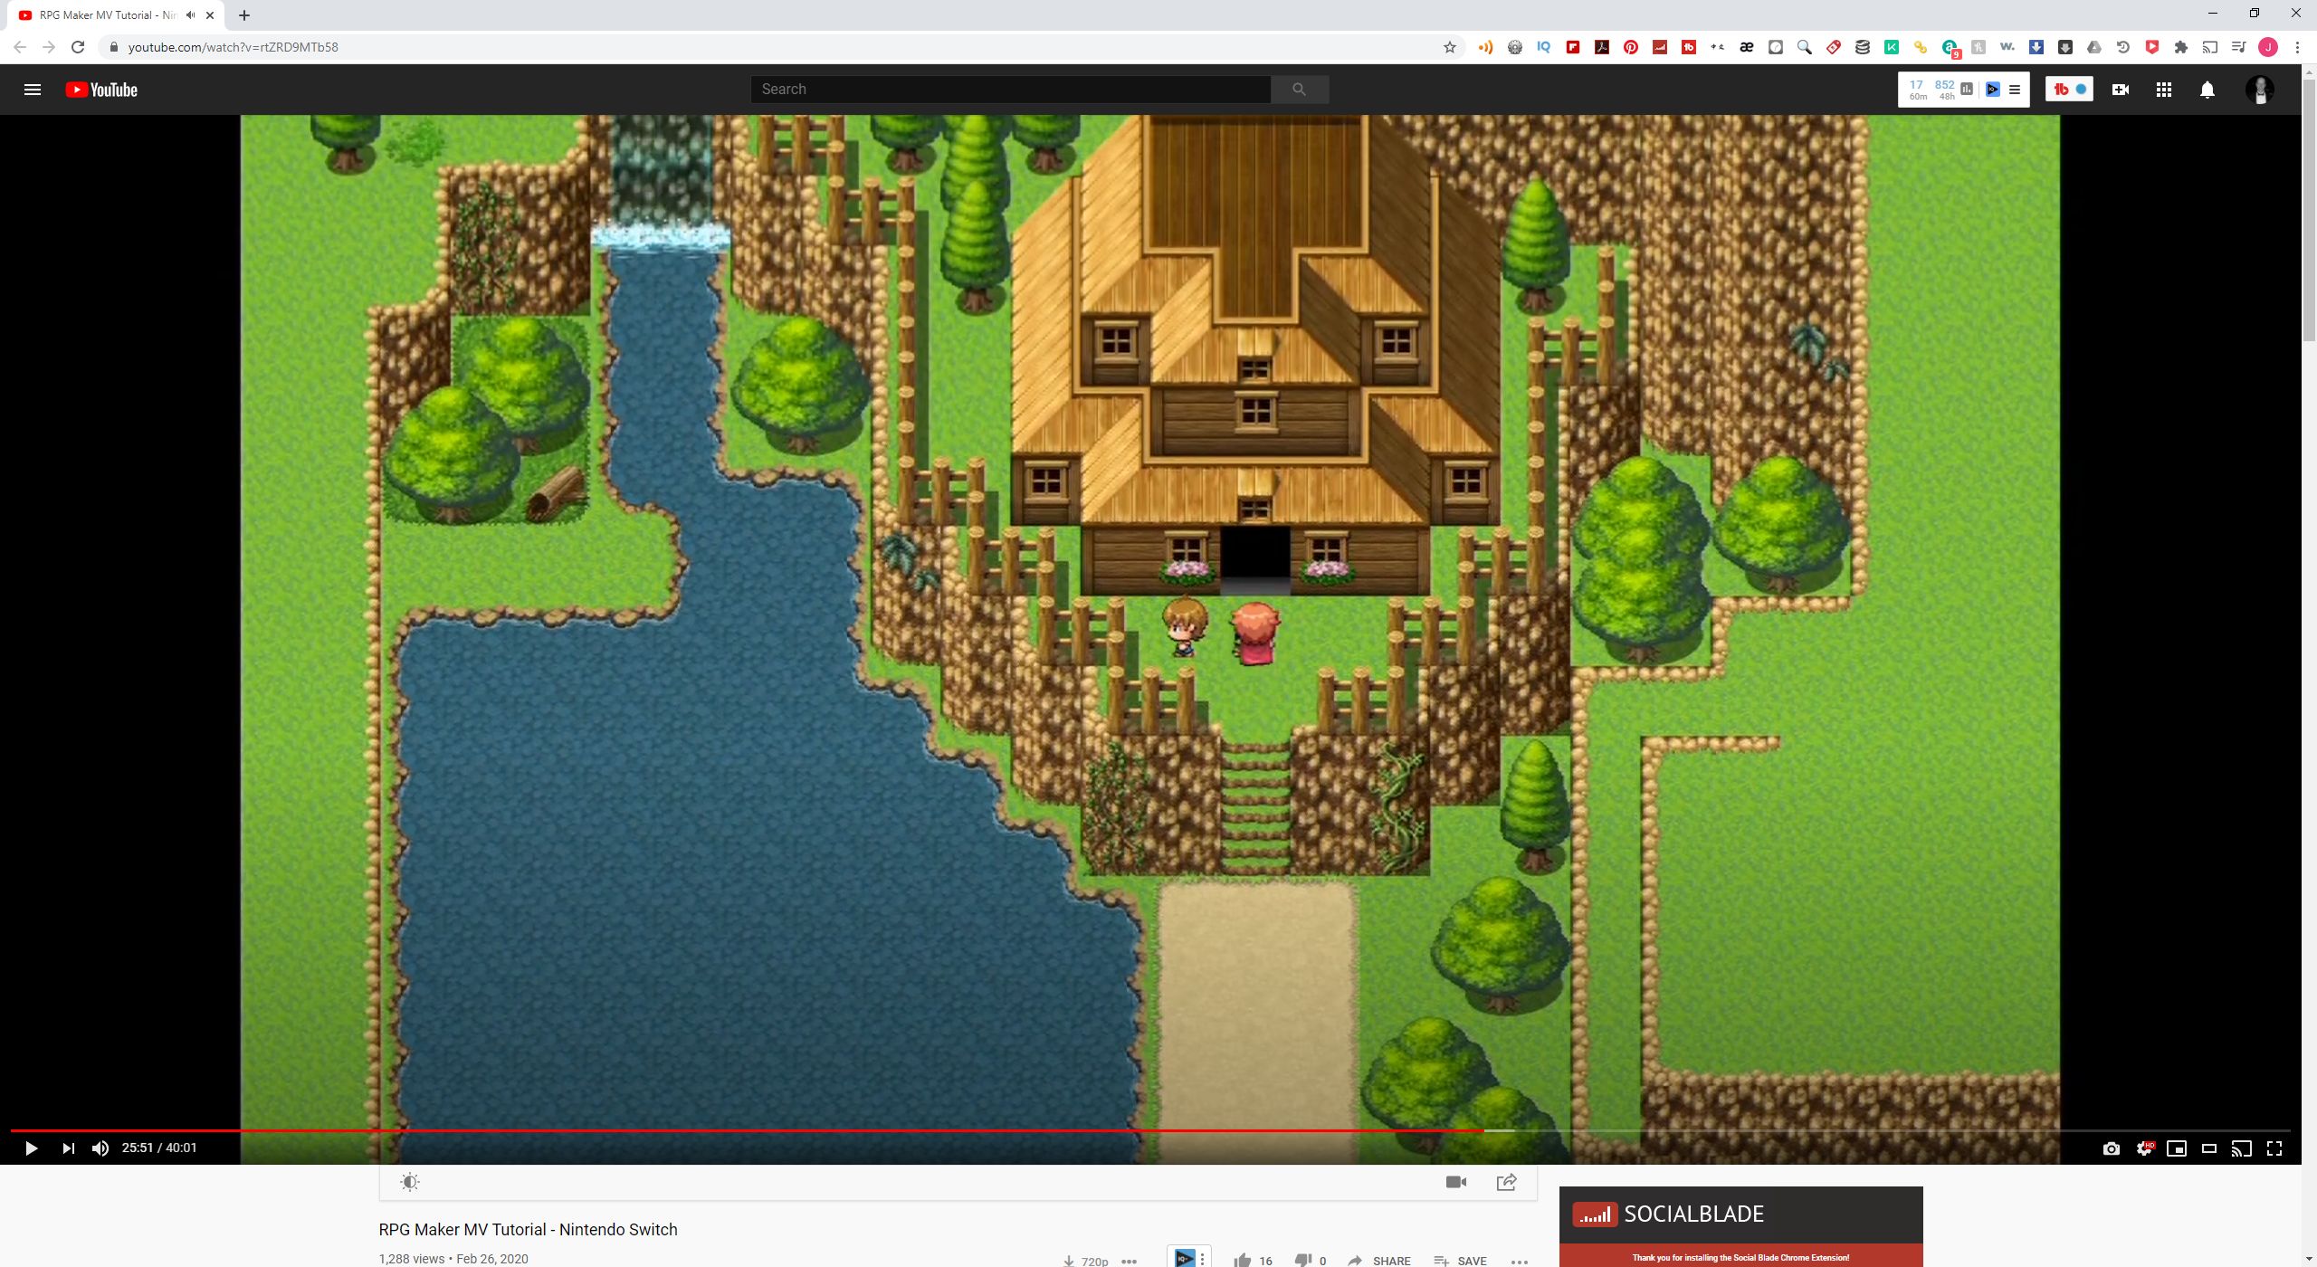2317x1267 pixels.
Task: Go back to previous page
Action: click(x=20, y=47)
